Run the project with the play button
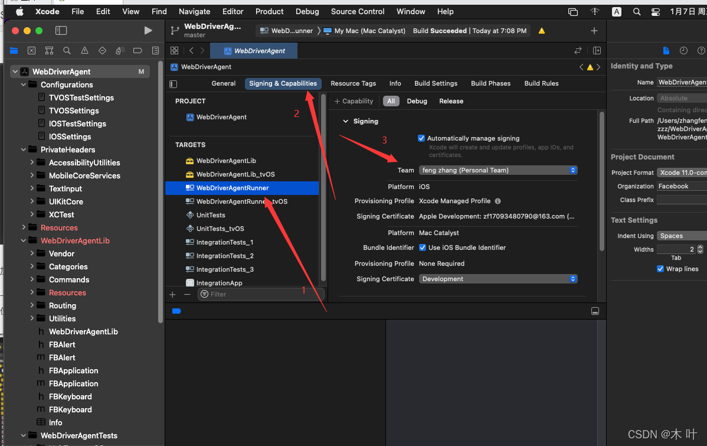Screen dimensions: 707x446 [x=148, y=30]
